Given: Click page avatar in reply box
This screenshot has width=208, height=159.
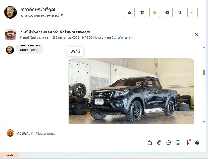Looking at the screenshot, I should (10, 133).
